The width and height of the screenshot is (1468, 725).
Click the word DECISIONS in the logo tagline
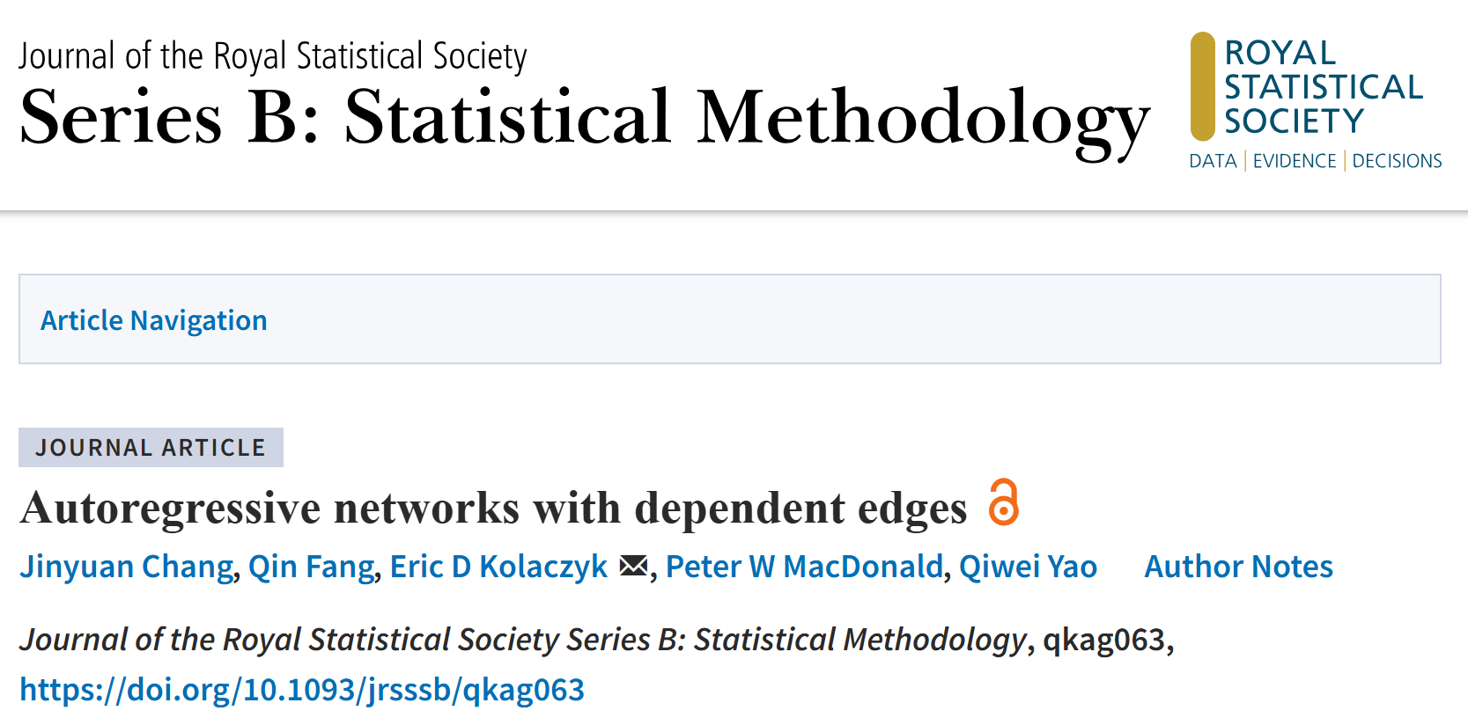tap(1397, 161)
